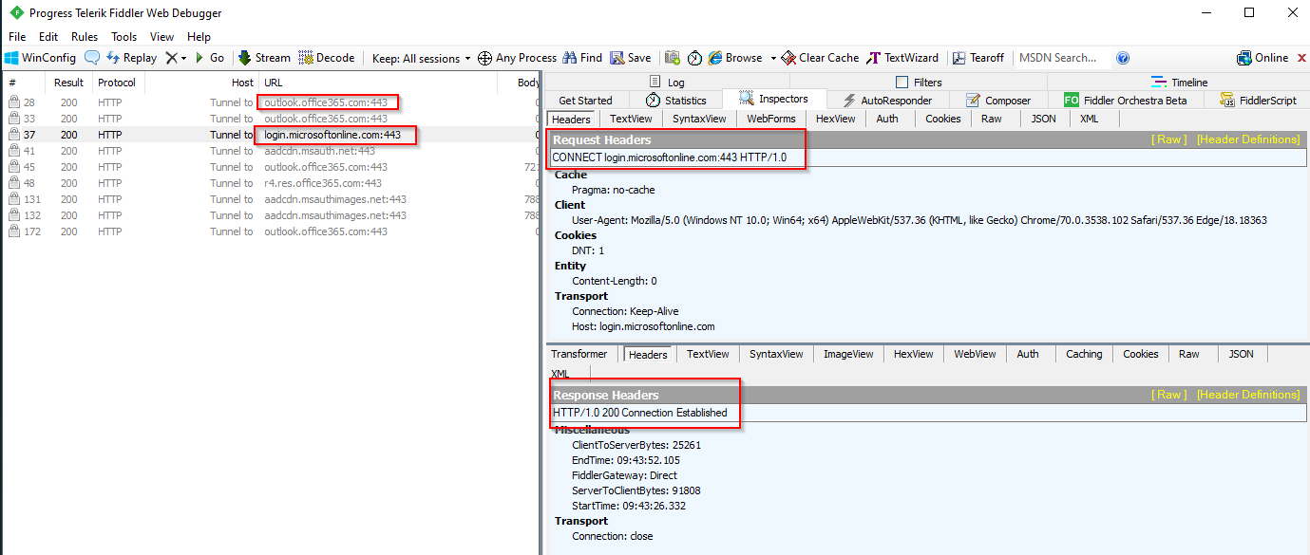The height and width of the screenshot is (555, 1310).
Task: Click the [Raw] link in Request Headers
Action: (x=1168, y=138)
